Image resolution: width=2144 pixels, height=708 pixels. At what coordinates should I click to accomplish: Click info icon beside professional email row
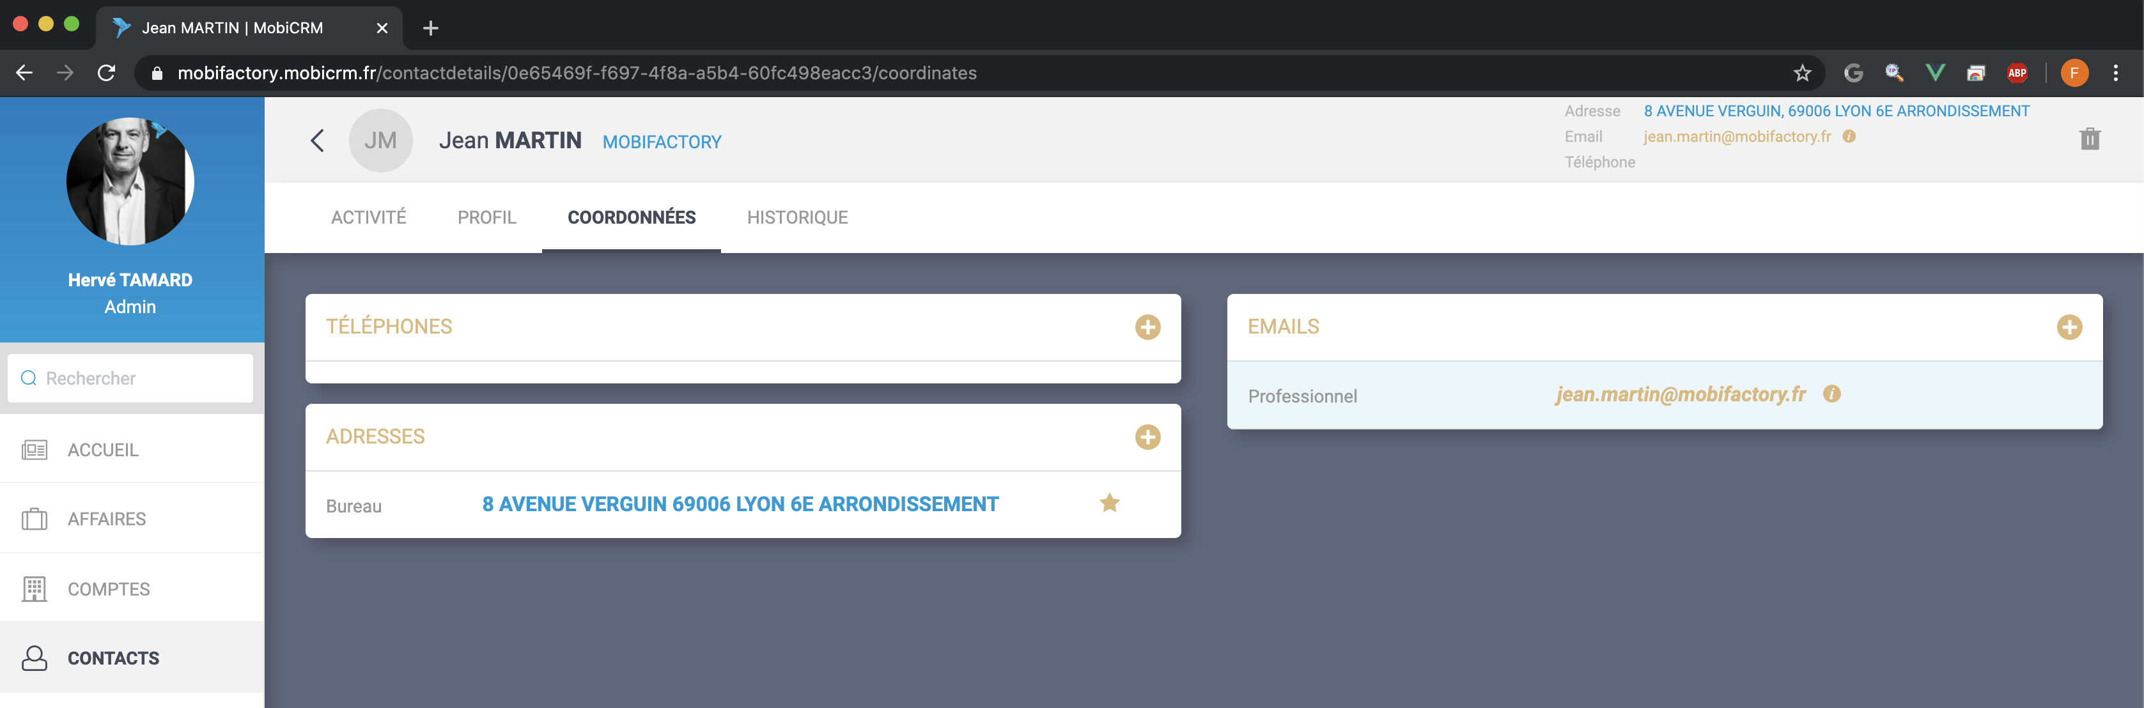click(x=1831, y=394)
